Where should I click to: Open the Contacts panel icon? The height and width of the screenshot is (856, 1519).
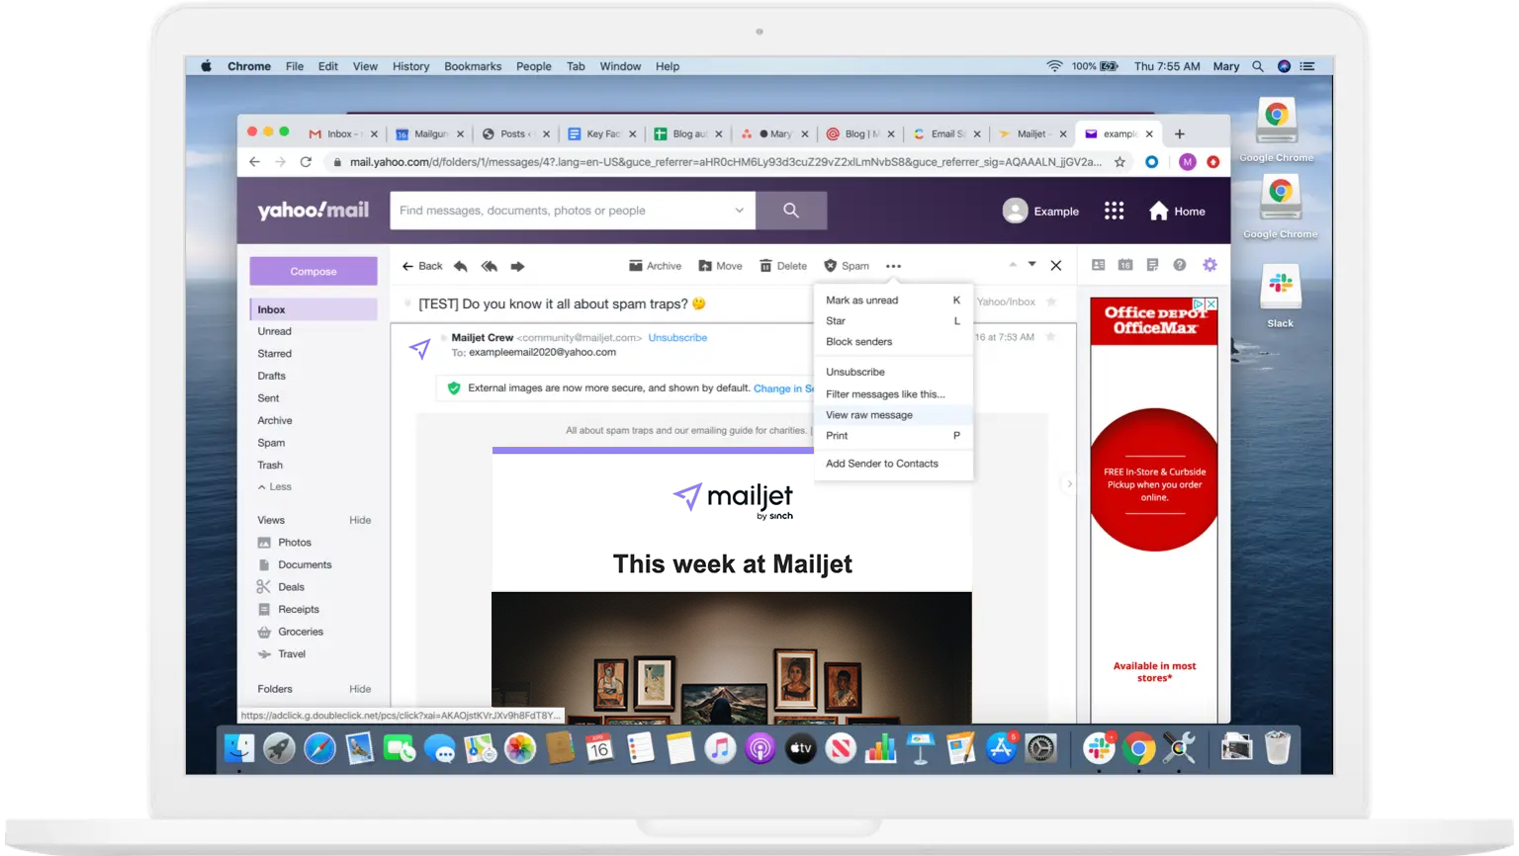click(1098, 265)
